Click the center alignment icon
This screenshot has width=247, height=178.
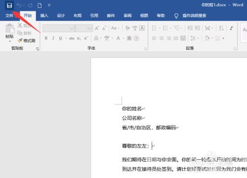click(162, 39)
